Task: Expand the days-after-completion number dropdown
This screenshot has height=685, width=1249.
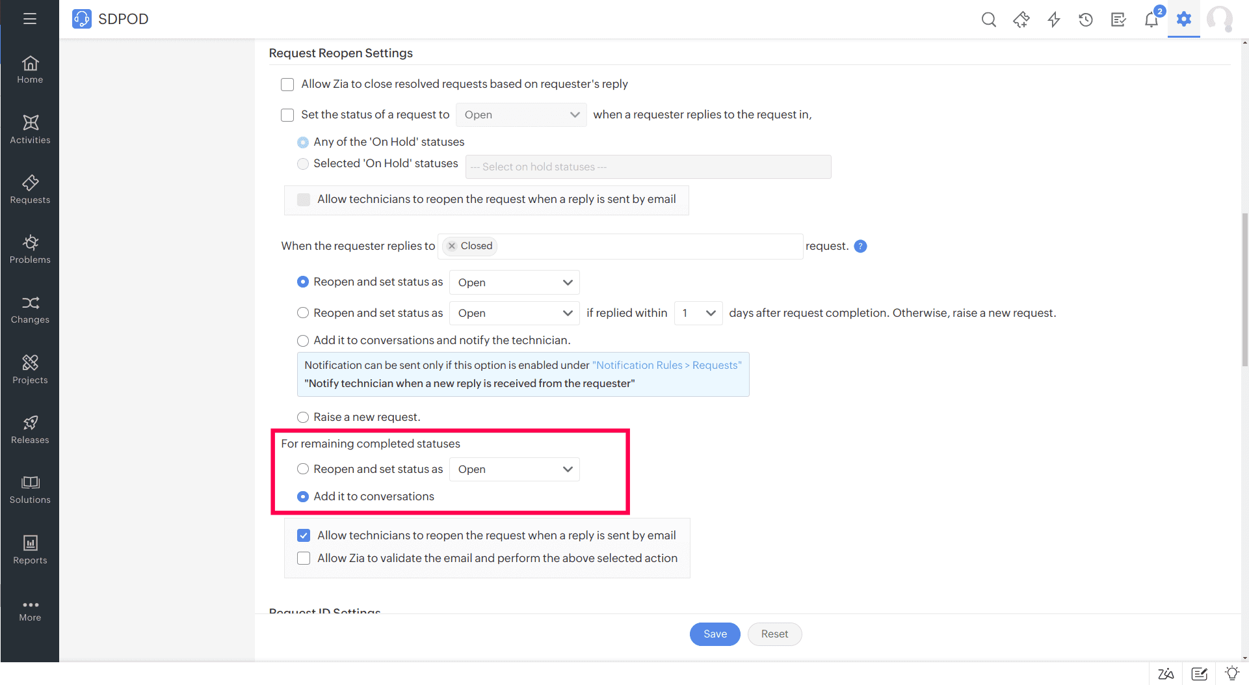Action: click(x=698, y=313)
